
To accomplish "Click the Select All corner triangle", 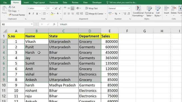I will click(5, 31).
